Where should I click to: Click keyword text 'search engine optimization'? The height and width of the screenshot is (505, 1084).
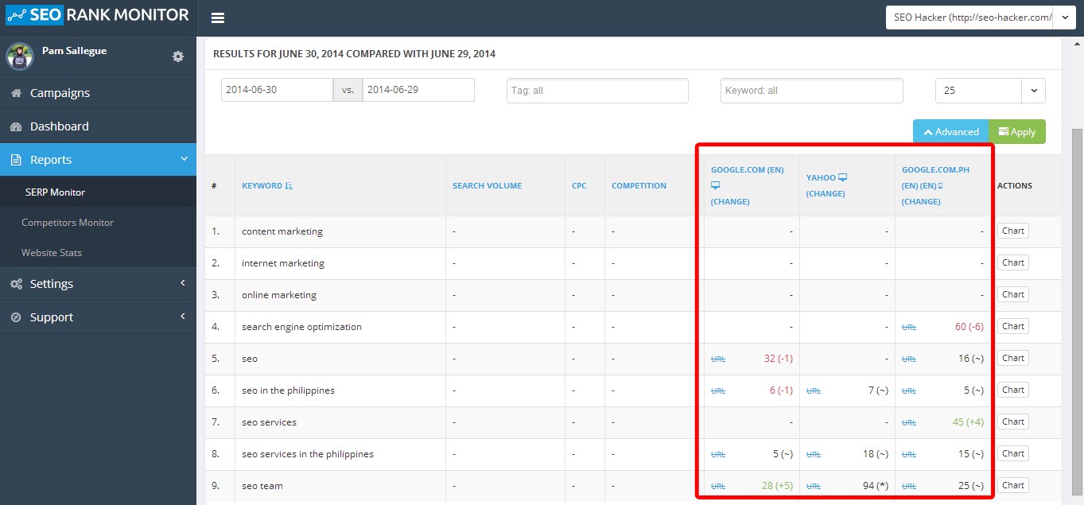pos(301,327)
